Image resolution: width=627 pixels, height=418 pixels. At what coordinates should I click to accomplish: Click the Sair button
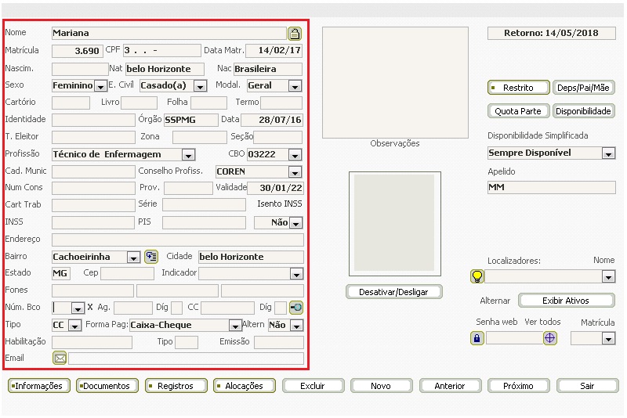pos(587,386)
